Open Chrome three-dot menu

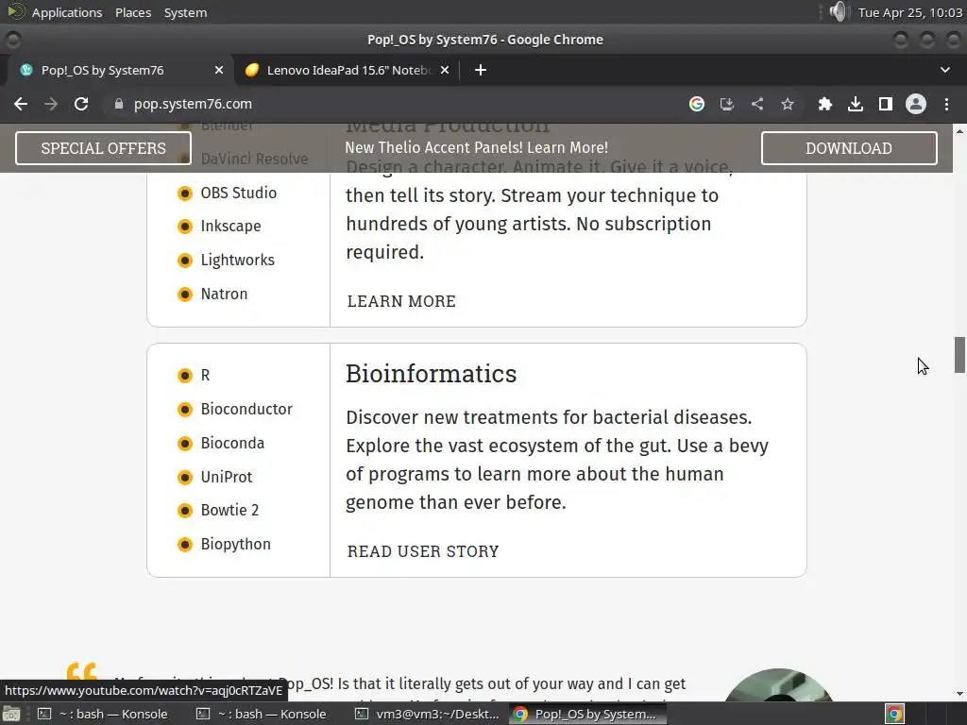coord(946,104)
